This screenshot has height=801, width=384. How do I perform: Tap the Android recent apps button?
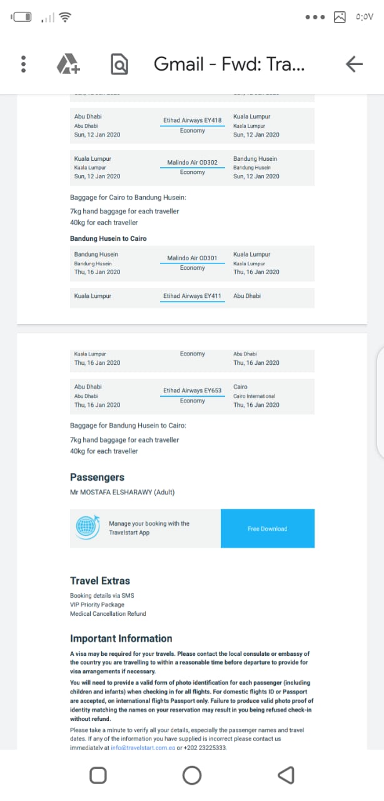click(x=98, y=775)
